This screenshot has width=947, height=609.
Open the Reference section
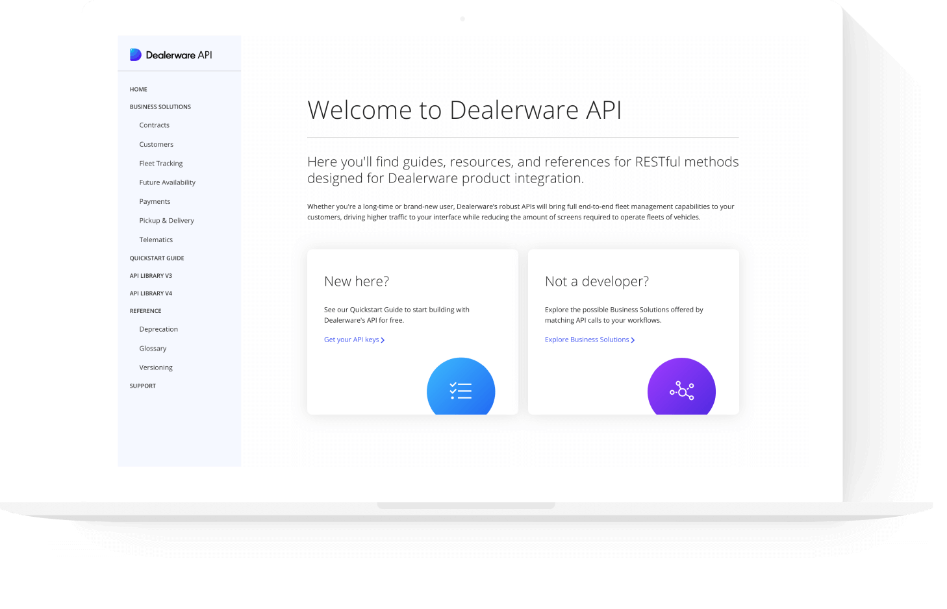tap(145, 311)
